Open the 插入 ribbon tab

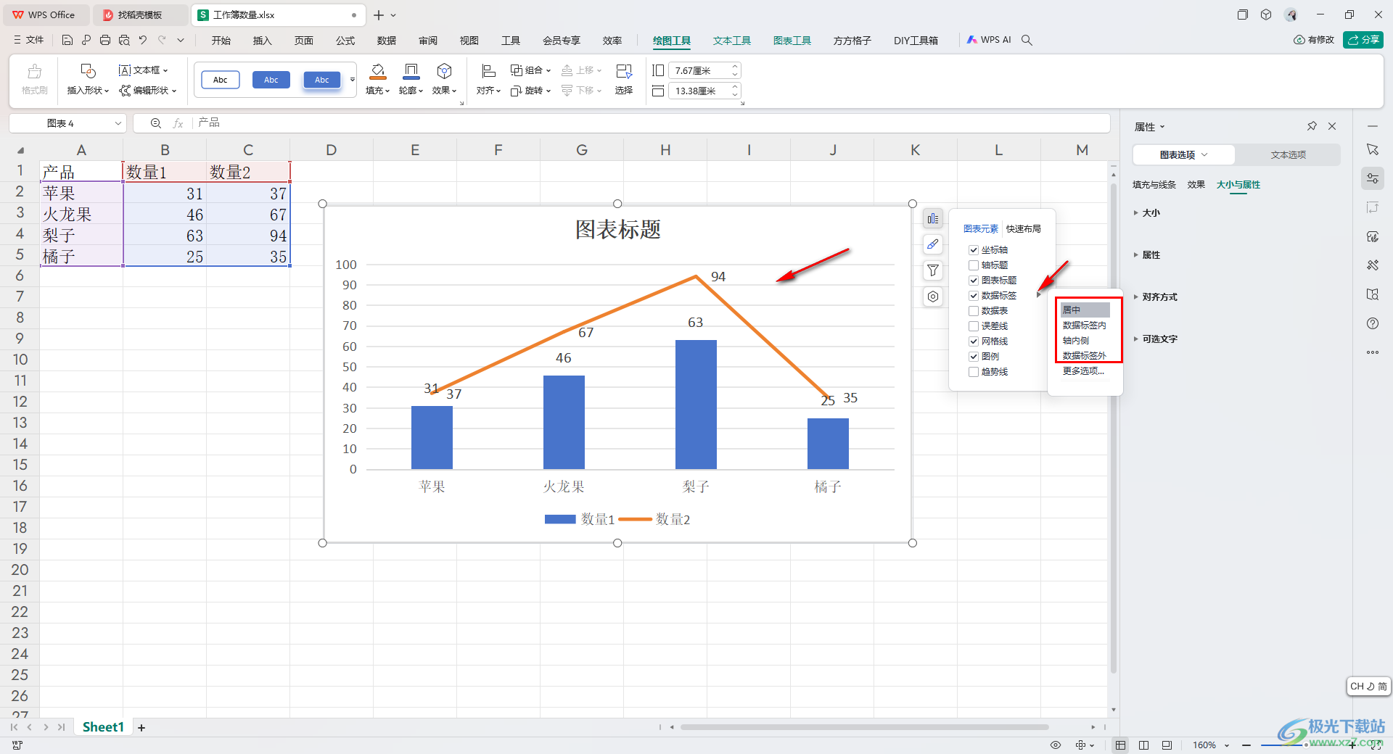tap(262, 41)
